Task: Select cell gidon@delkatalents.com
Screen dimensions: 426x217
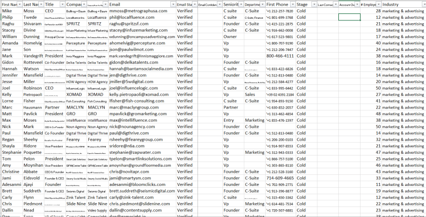Action: pyautogui.click(x=143, y=63)
